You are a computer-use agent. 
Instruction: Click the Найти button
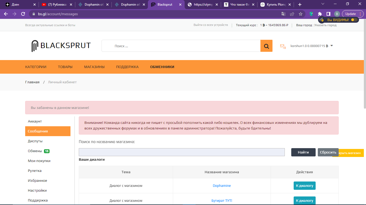(303, 152)
